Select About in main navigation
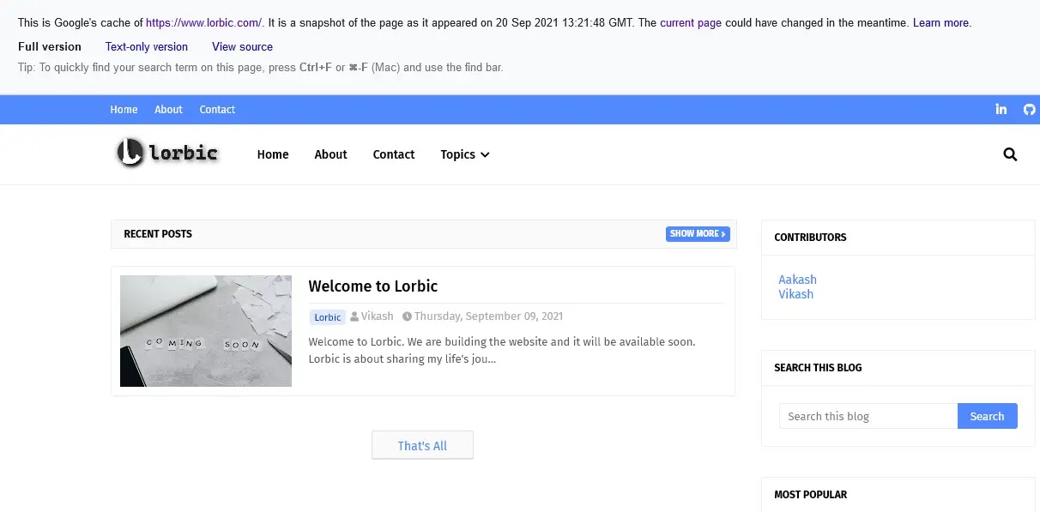The width and height of the screenshot is (1040, 512). coord(330,154)
